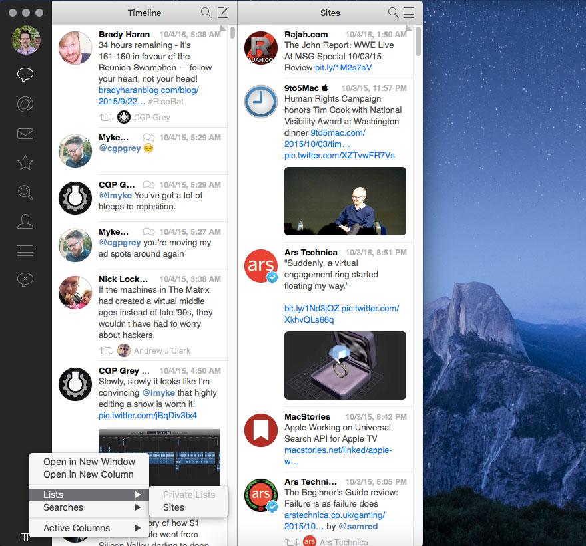
Task: Open bradyharanblog.com link
Action: coord(148,96)
